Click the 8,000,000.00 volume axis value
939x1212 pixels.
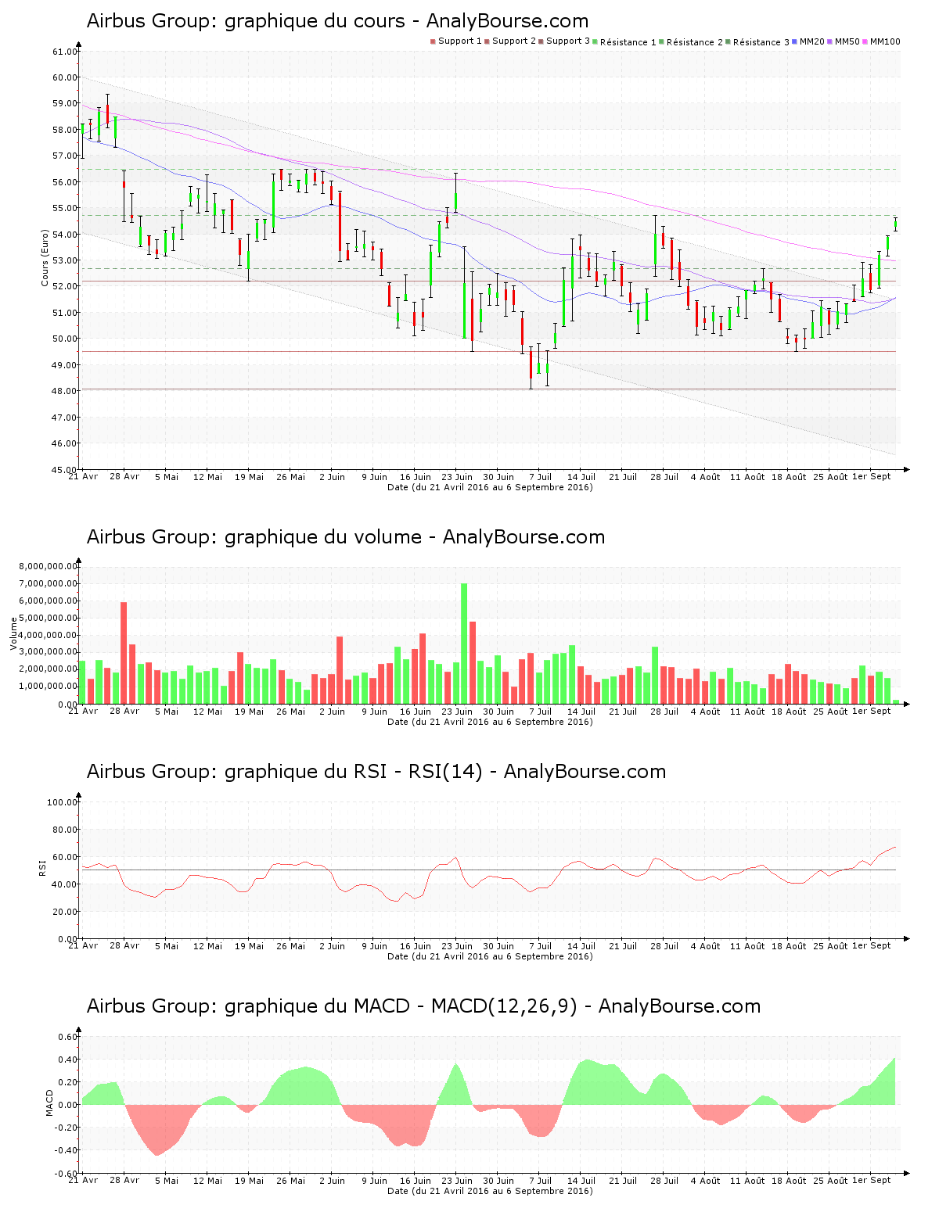point(49,566)
